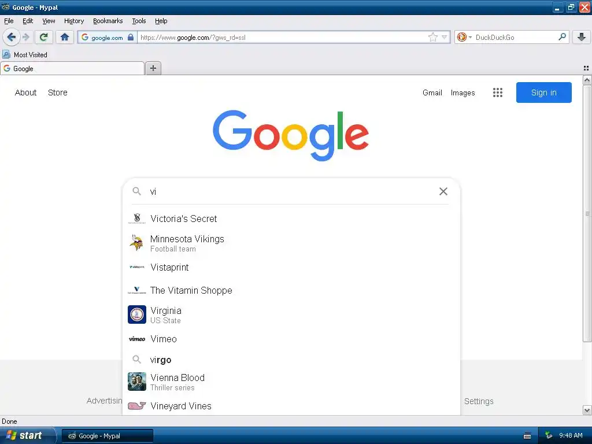Viewport: 592px width, 444px height.
Task: Go to the Home page icon
Action: point(65,37)
